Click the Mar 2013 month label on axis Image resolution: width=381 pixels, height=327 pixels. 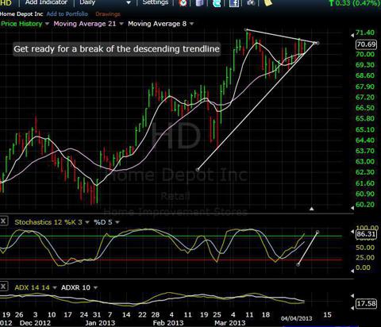tap(229, 323)
